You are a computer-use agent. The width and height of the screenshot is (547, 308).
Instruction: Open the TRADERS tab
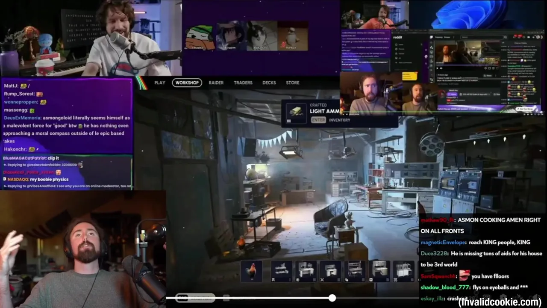pos(243,83)
